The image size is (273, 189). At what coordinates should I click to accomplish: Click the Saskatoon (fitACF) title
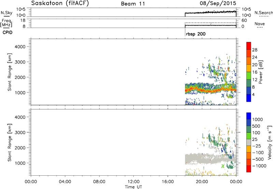coord(60,3)
